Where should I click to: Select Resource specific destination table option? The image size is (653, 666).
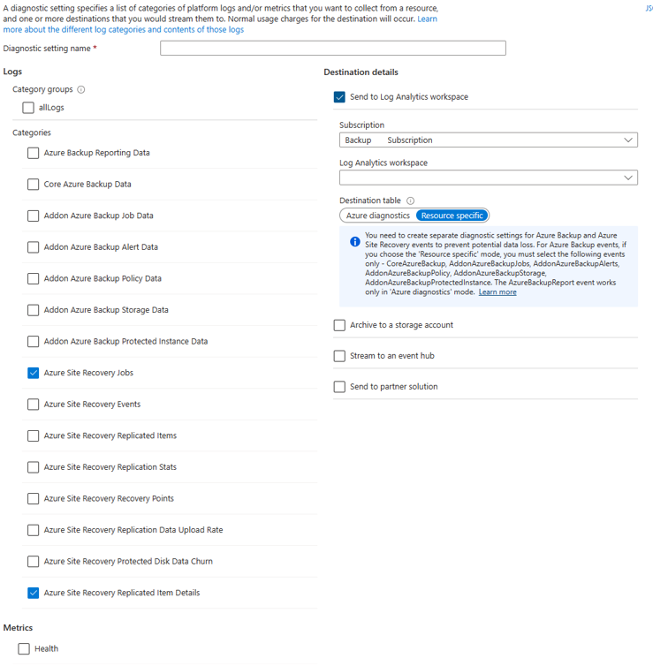452,216
